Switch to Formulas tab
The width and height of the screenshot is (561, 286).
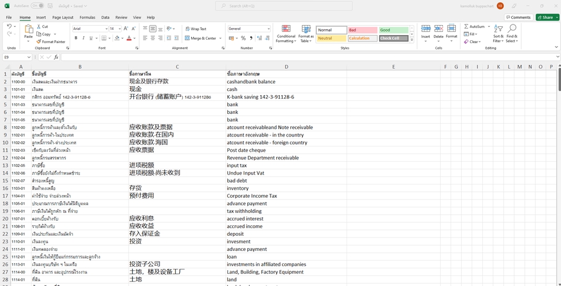[87, 17]
